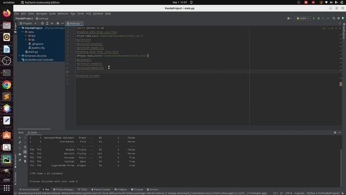Open the Tools menu
Screen dimensions: 346x195
81,14
